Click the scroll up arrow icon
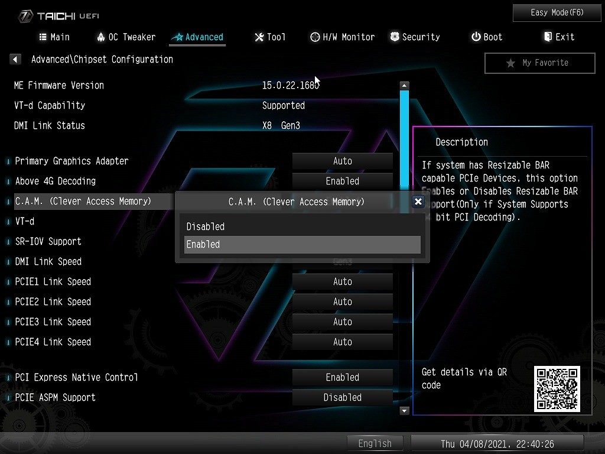This screenshot has width=605, height=454. click(404, 86)
